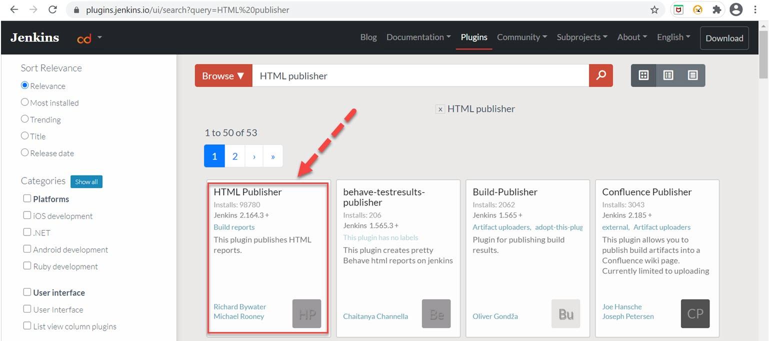The image size is (769, 341).
Task: Expand the Documentation dropdown
Action: pos(418,37)
